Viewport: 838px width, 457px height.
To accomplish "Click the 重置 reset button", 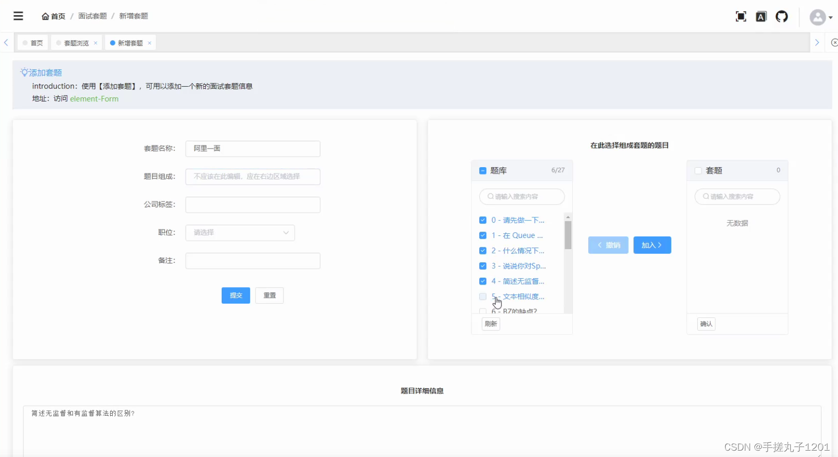I will 270,295.
